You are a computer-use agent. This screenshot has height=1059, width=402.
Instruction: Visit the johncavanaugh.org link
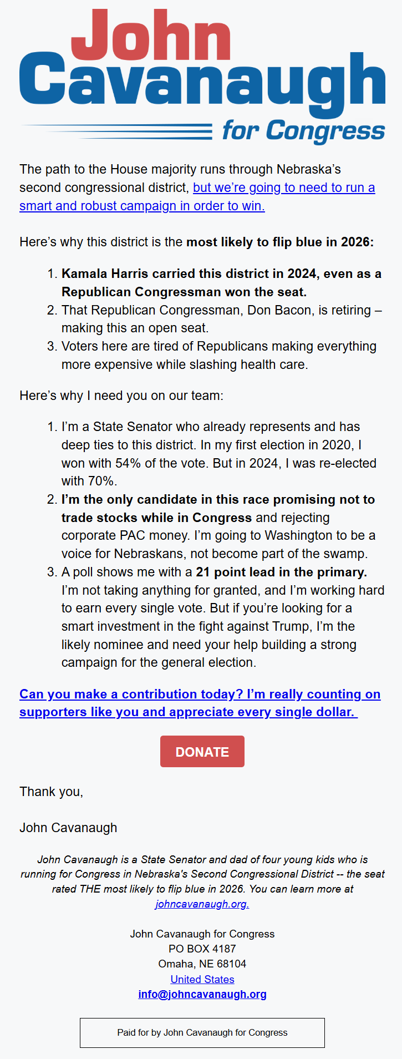click(x=202, y=904)
